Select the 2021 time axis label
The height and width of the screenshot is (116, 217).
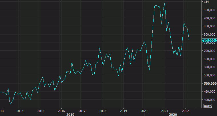[x=165, y=110]
